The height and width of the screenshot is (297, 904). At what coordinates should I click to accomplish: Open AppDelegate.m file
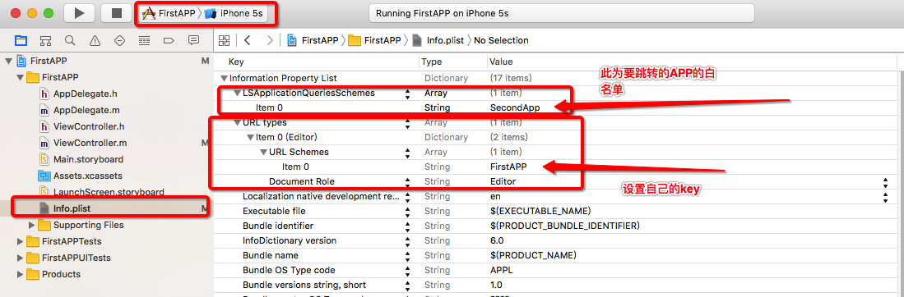click(81, 110)
